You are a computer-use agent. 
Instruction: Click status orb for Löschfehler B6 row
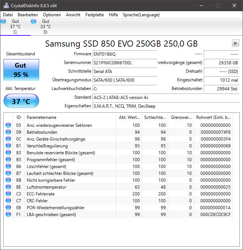click(8, 166)
